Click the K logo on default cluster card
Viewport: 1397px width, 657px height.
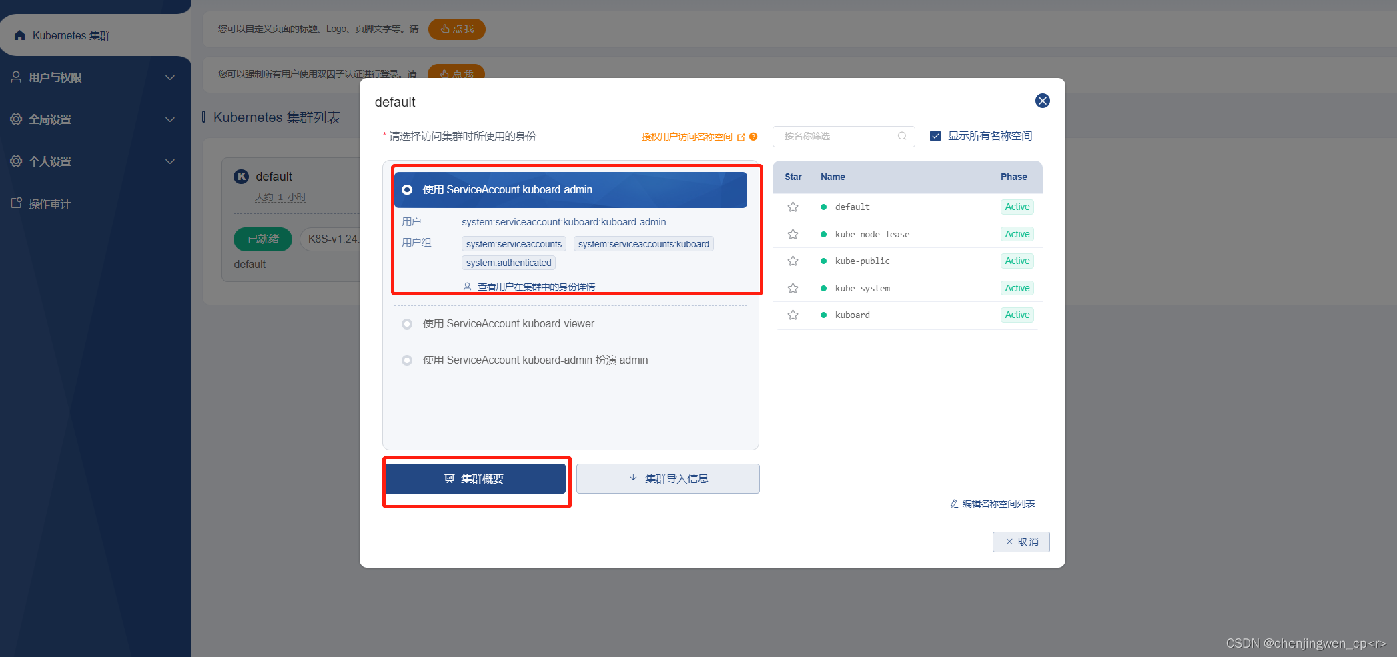[241, 177]
